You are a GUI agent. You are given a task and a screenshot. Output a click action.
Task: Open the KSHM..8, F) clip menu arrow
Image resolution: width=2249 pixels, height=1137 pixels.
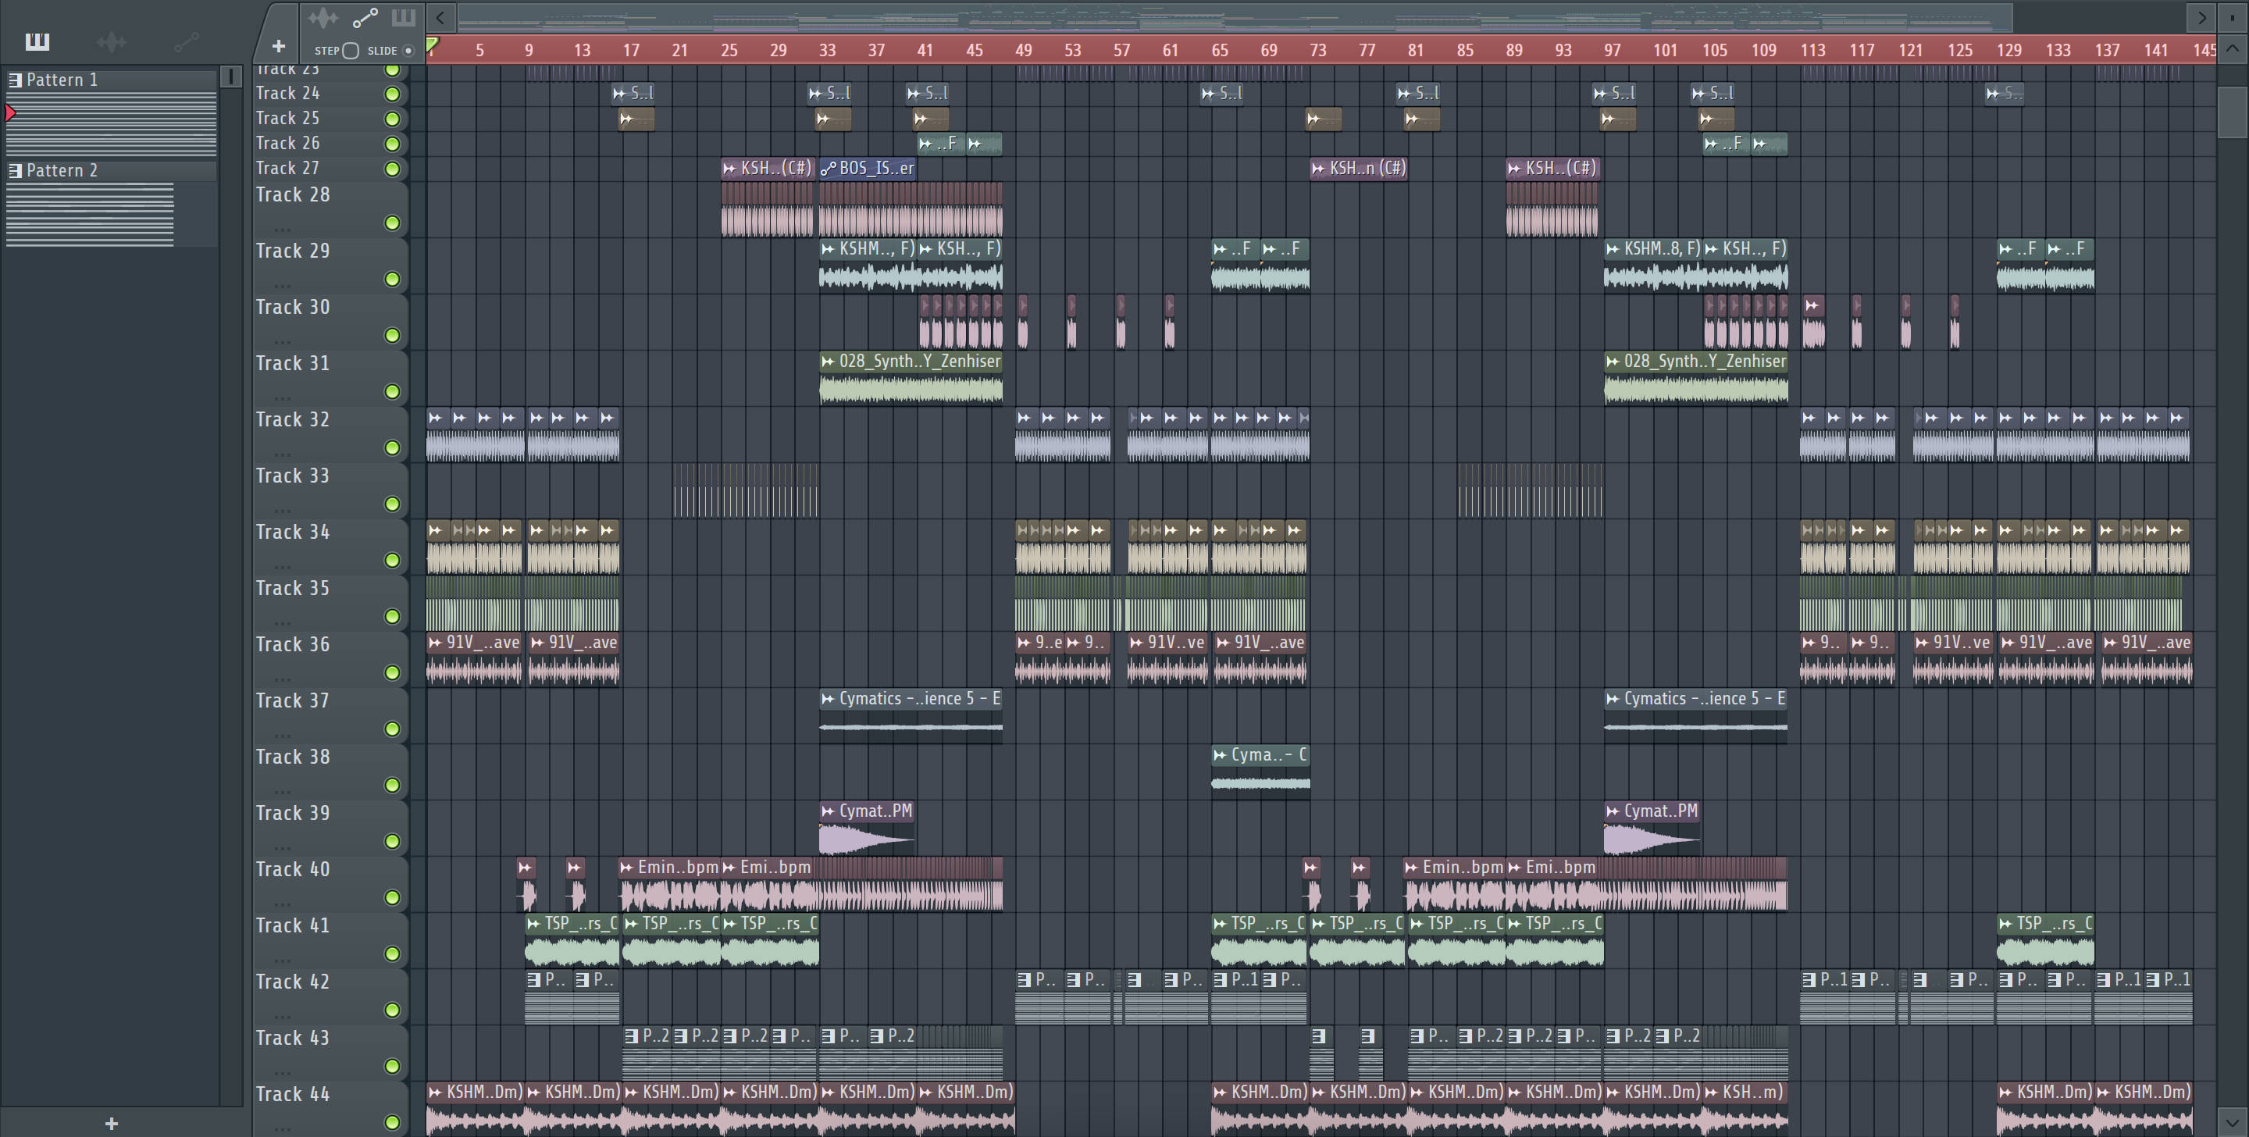click(1613, 249)
